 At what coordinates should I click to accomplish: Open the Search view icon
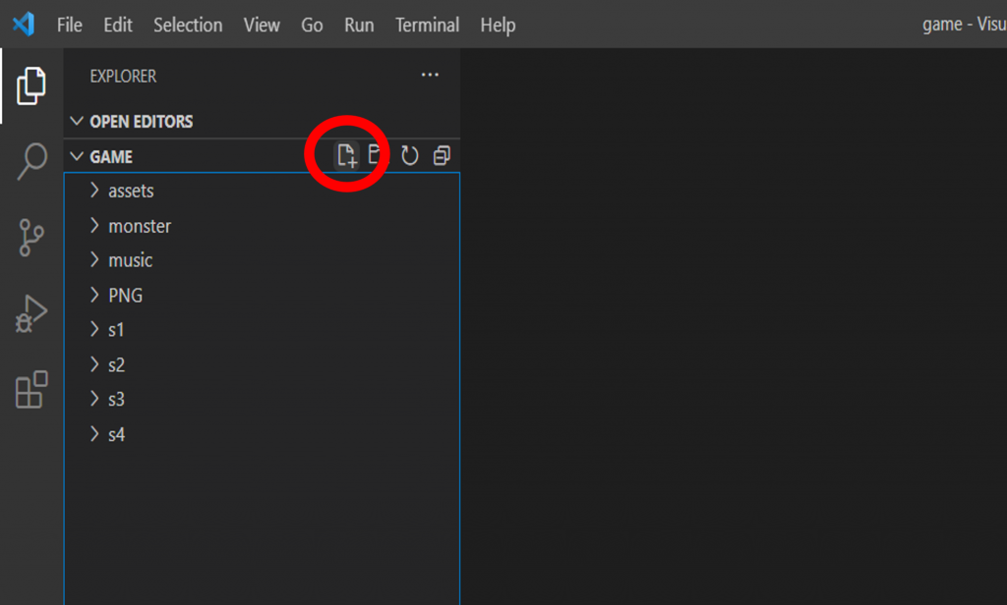coord(31,161)
